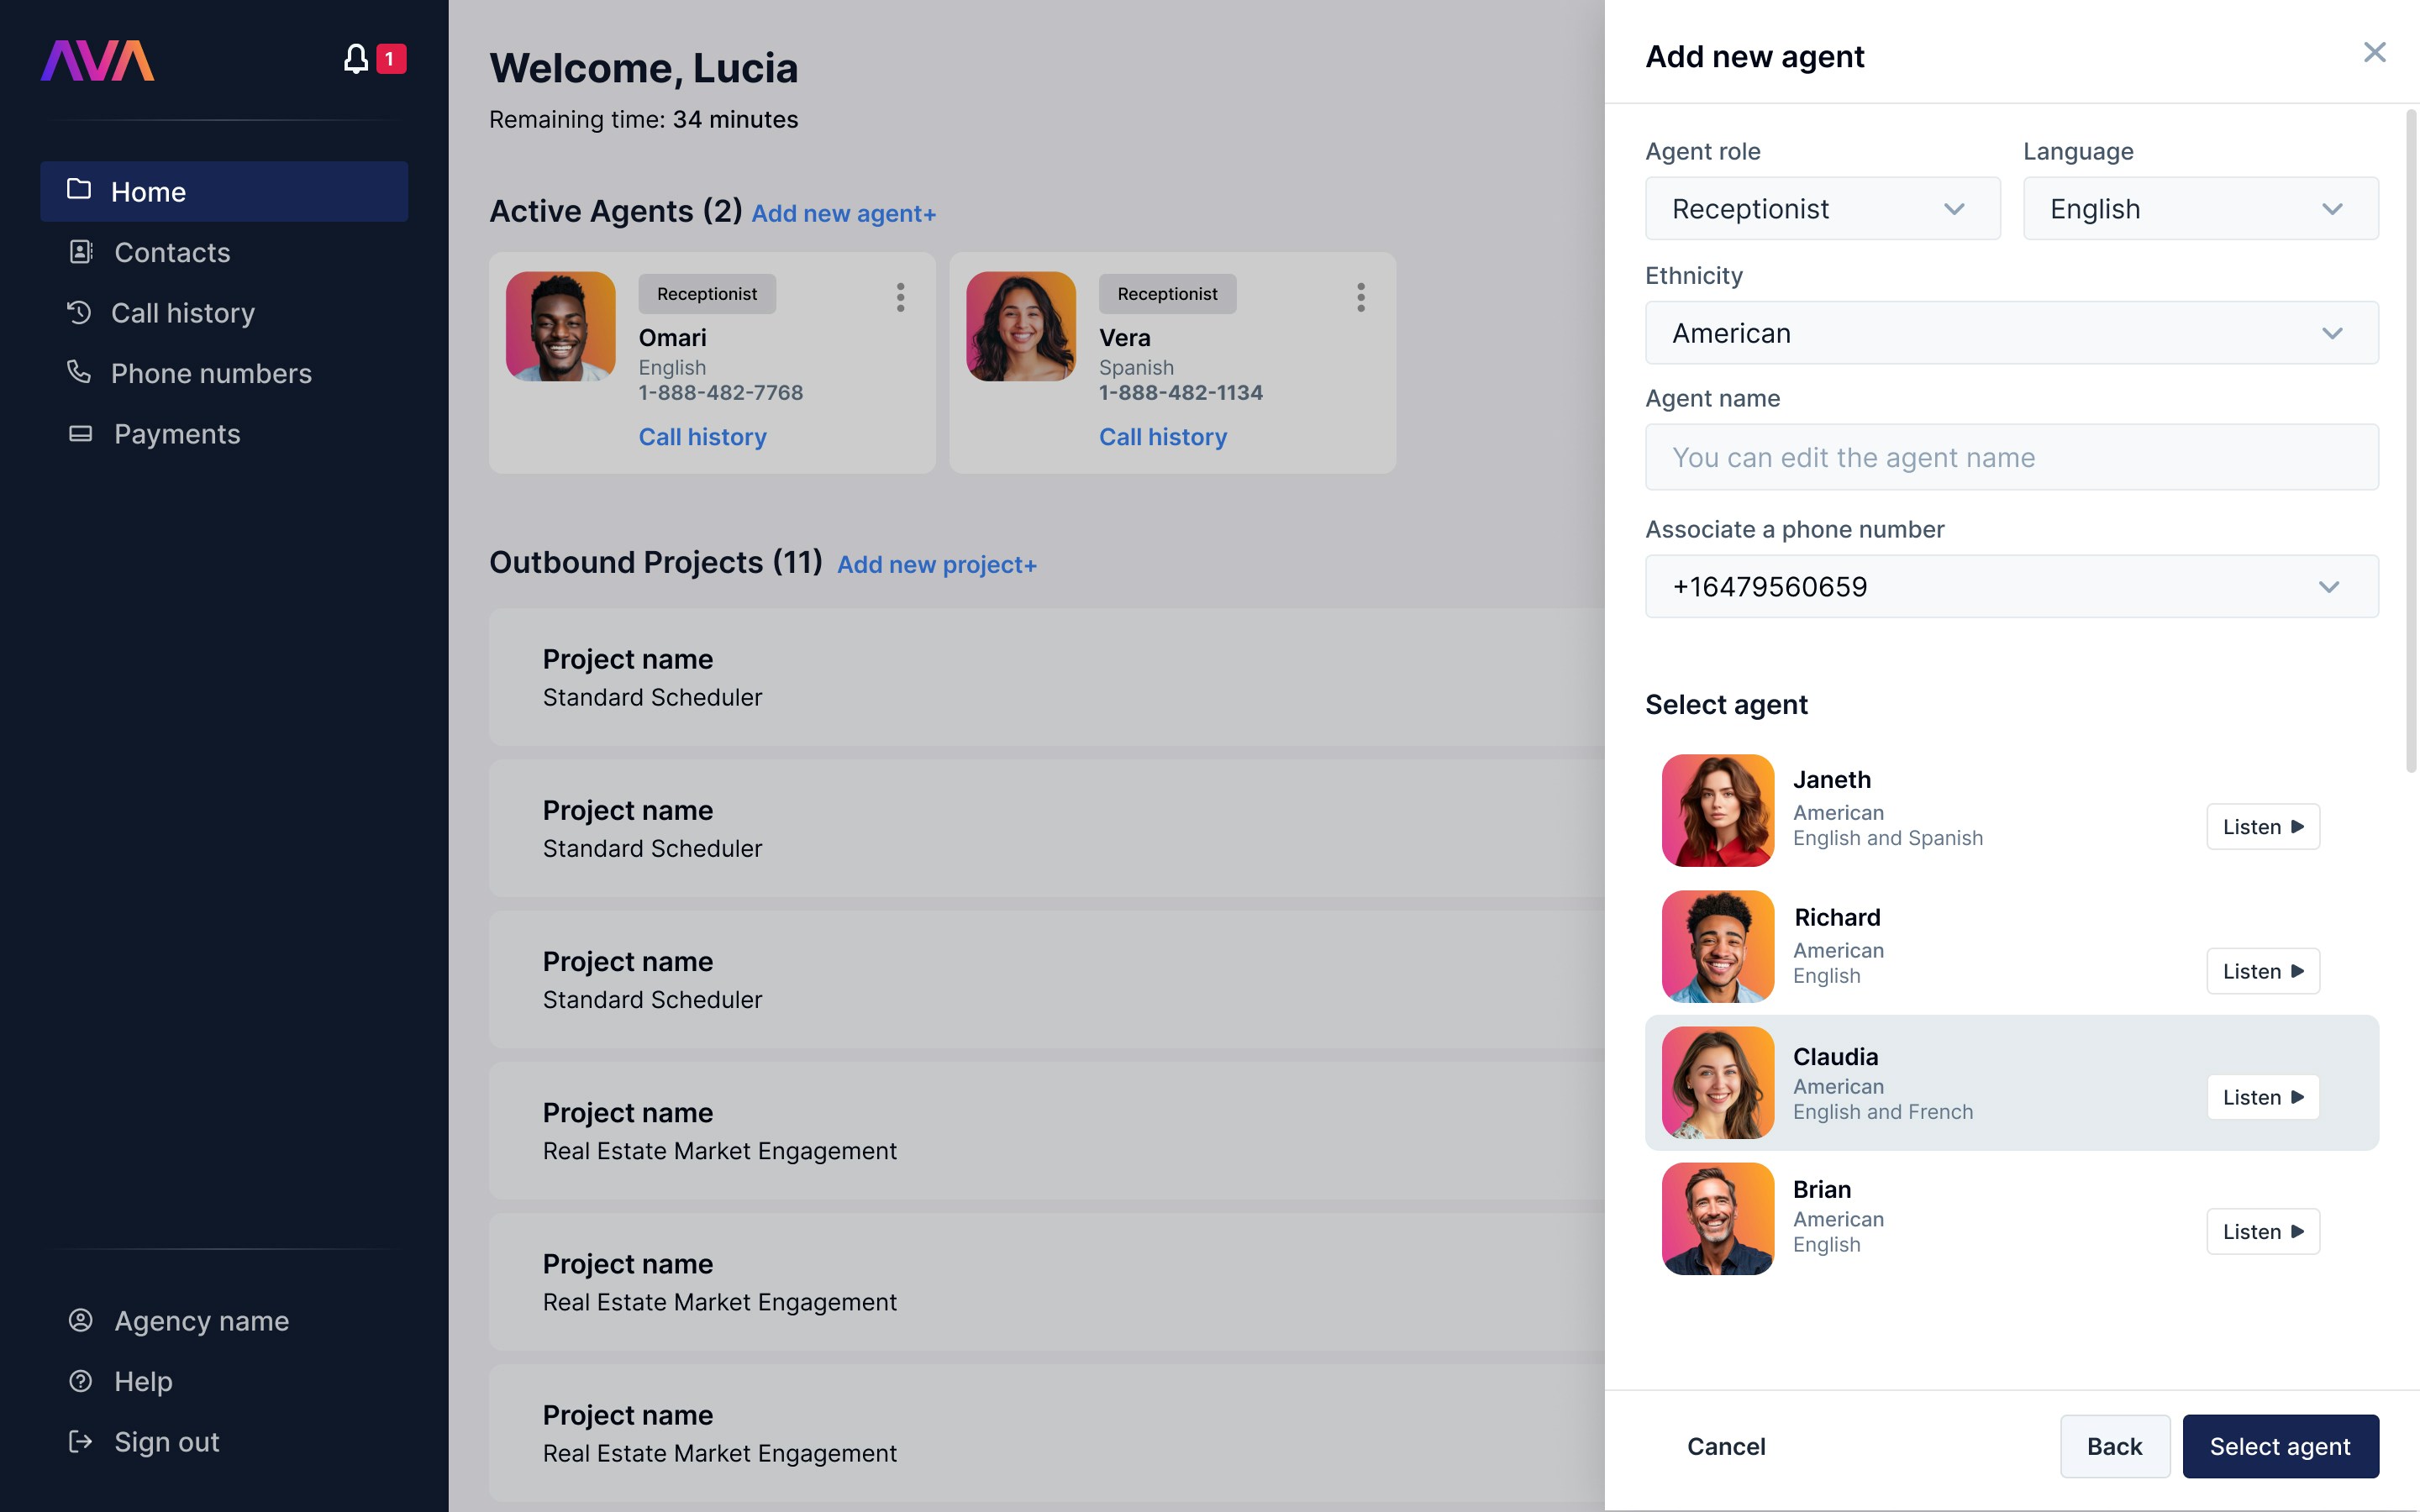The height and width of the screenshot is (1512, 2420).
Task: Select Claudia's agent row
Action: [2012, 1083]
